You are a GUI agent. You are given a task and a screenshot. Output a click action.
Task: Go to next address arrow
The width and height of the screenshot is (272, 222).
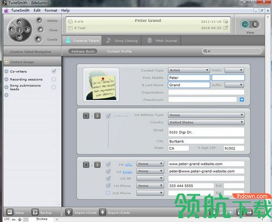coord(97,115)
